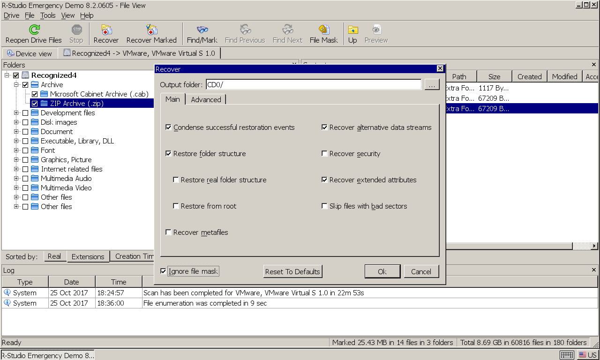Browse for output folder with ... button
This screenshot has width=600, height=360.
[432, 85]
